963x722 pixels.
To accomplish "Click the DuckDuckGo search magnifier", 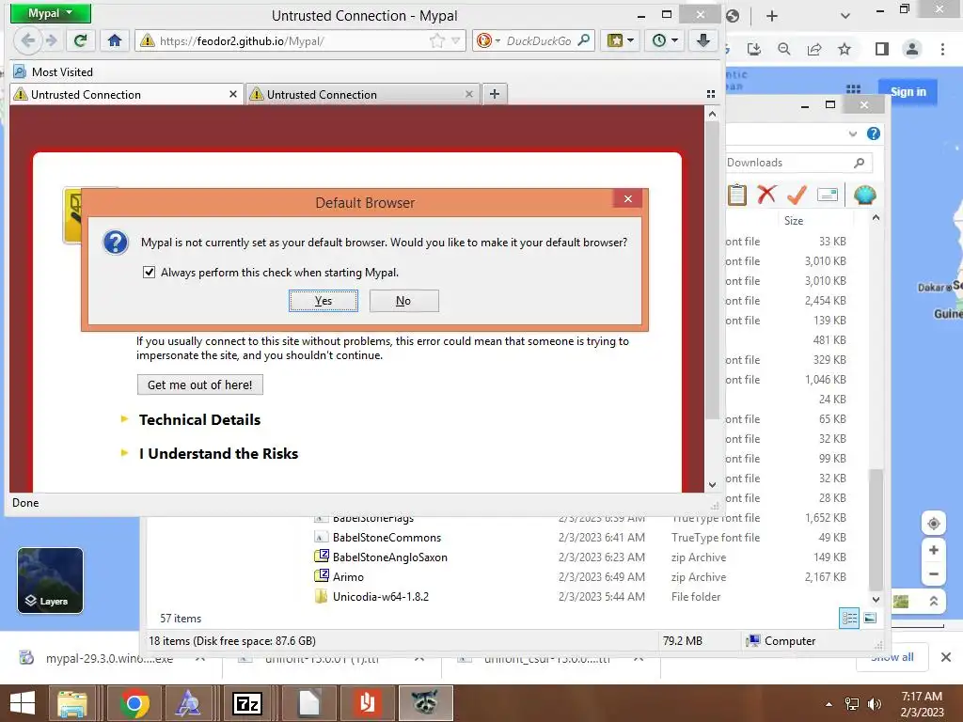I will 583,40.
